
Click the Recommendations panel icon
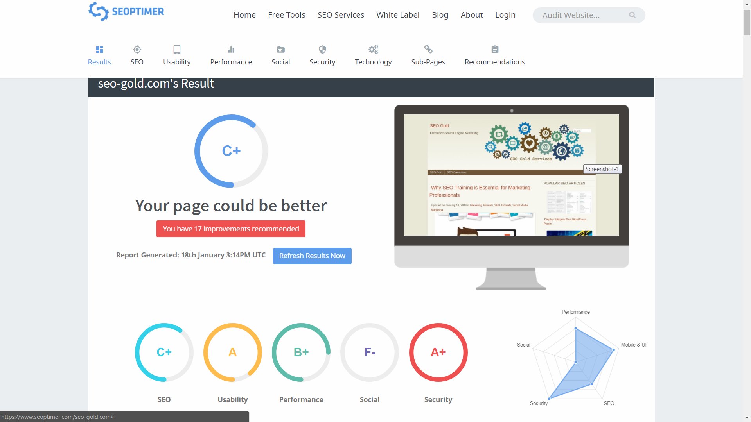[494, 50]
